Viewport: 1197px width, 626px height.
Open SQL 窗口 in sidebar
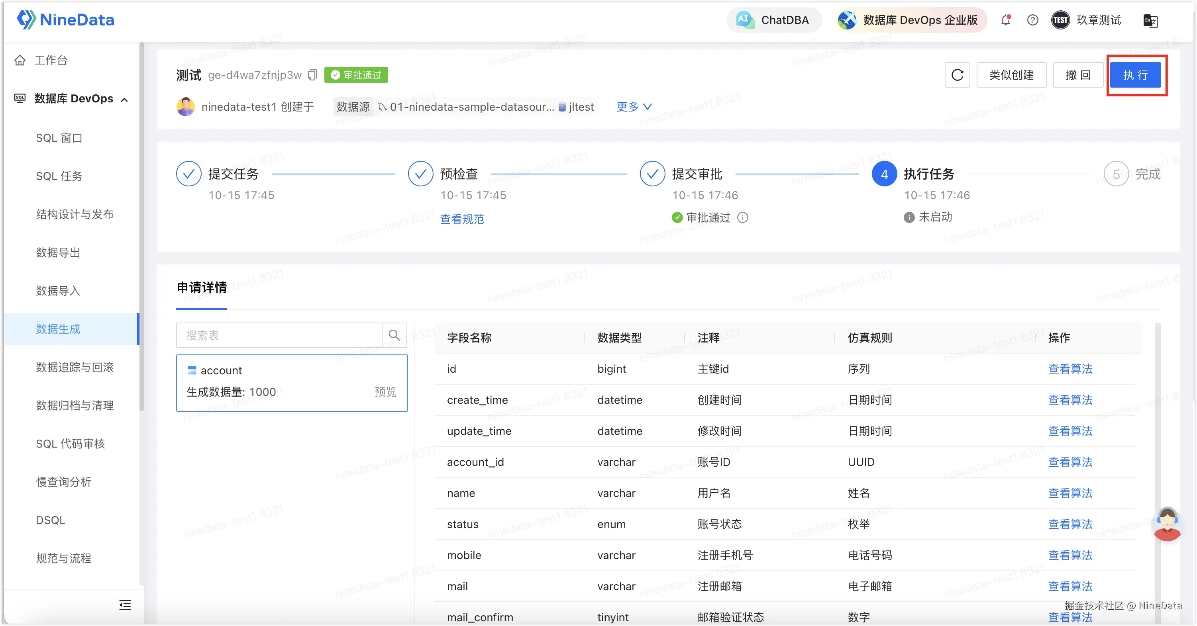pyautogui.click(x=59, y=138)
